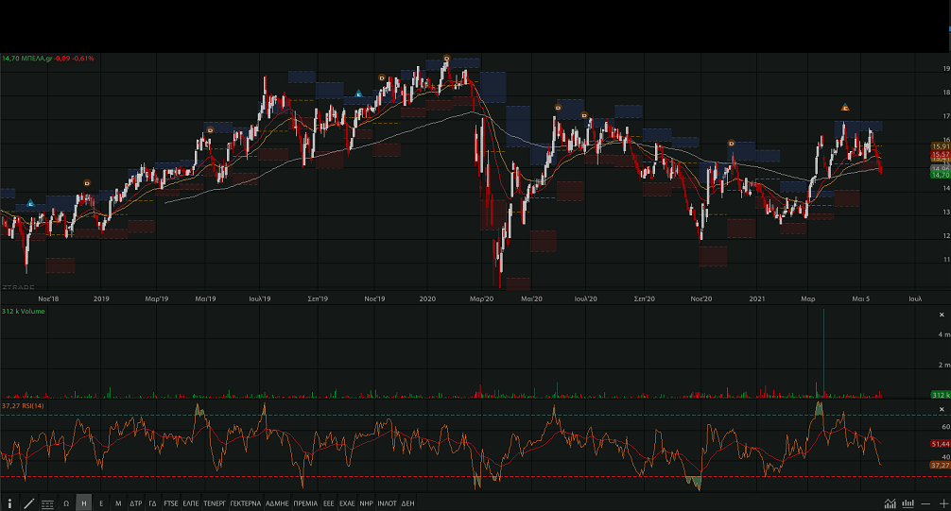Click the line chart type icon
The width and height of the screenshot is (951, 511).
click(x=890, y=503)
